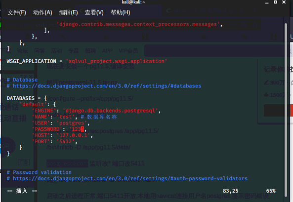Click the 'default' dictionary key
The width and height of the screenshot is (293, 202).
click(33, 104)
